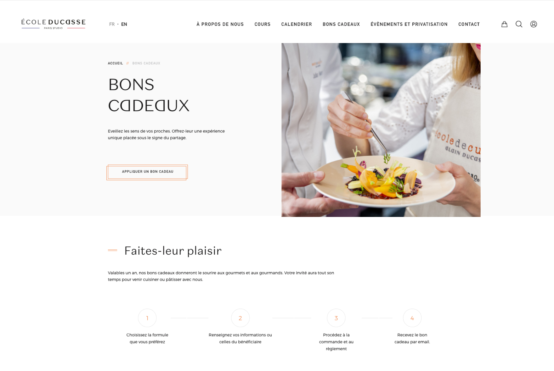Select step 4 circle icon
This screenshot has height=371, width=554.
(x=412, y=318)
